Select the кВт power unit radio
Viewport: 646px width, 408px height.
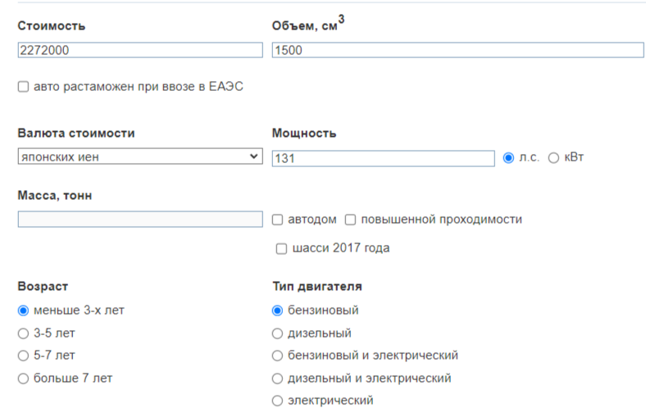click(553, 157)
